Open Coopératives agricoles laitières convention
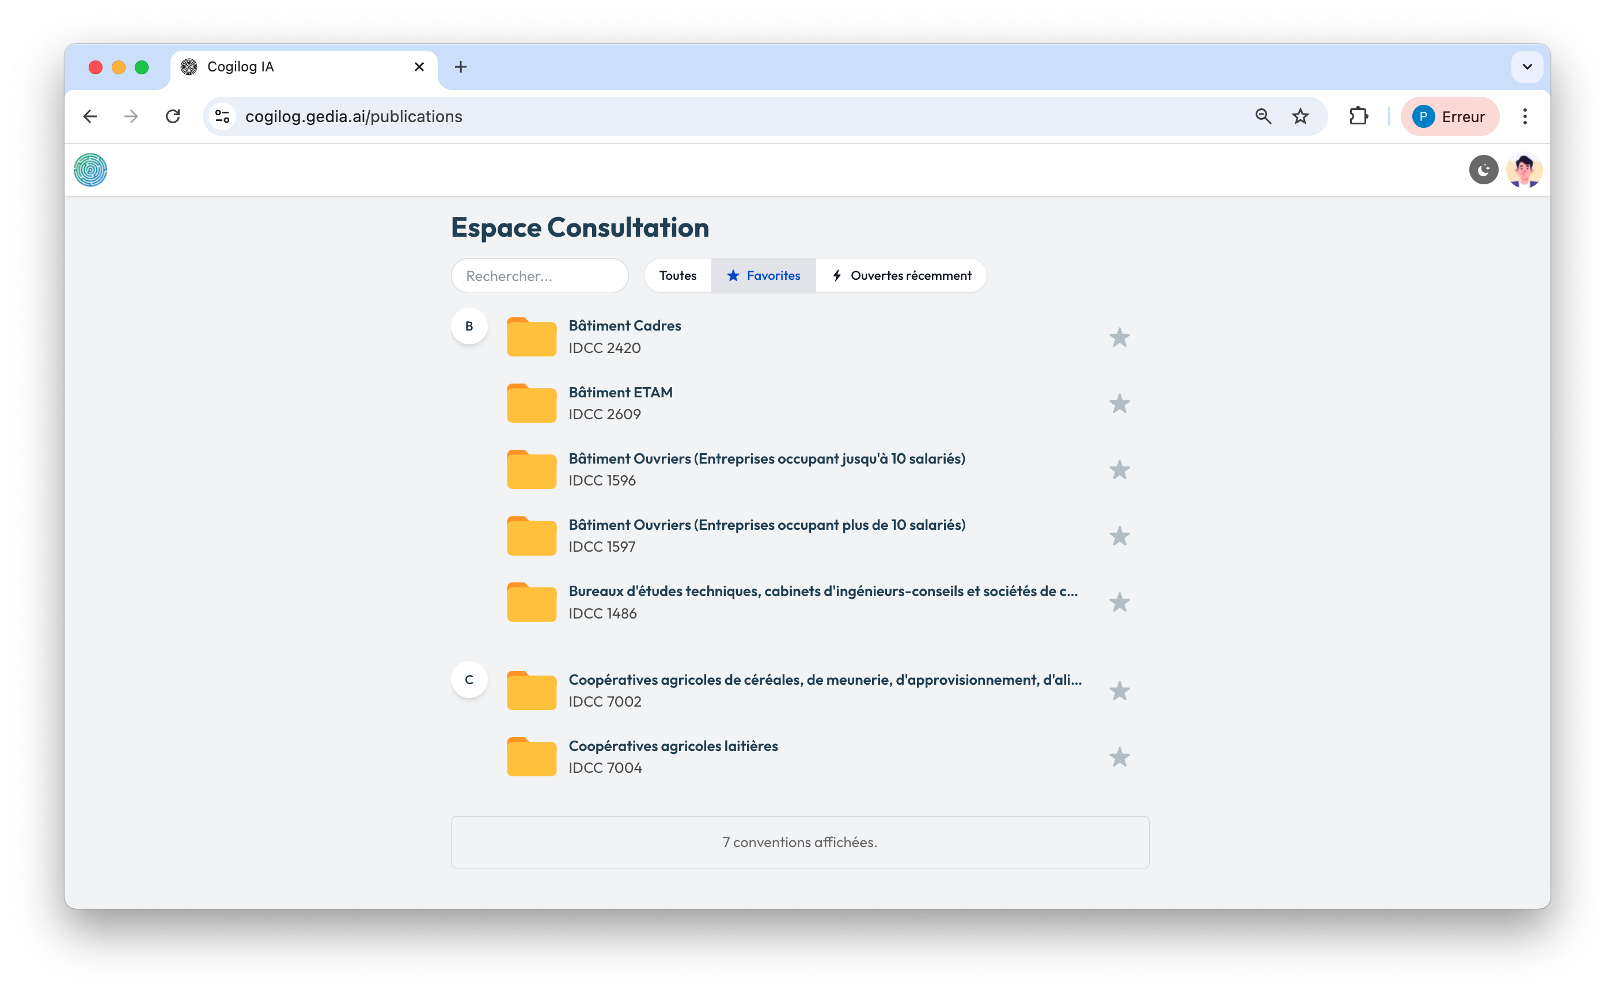This screenshot has width=1615, height=994. [x=673, y=746]
